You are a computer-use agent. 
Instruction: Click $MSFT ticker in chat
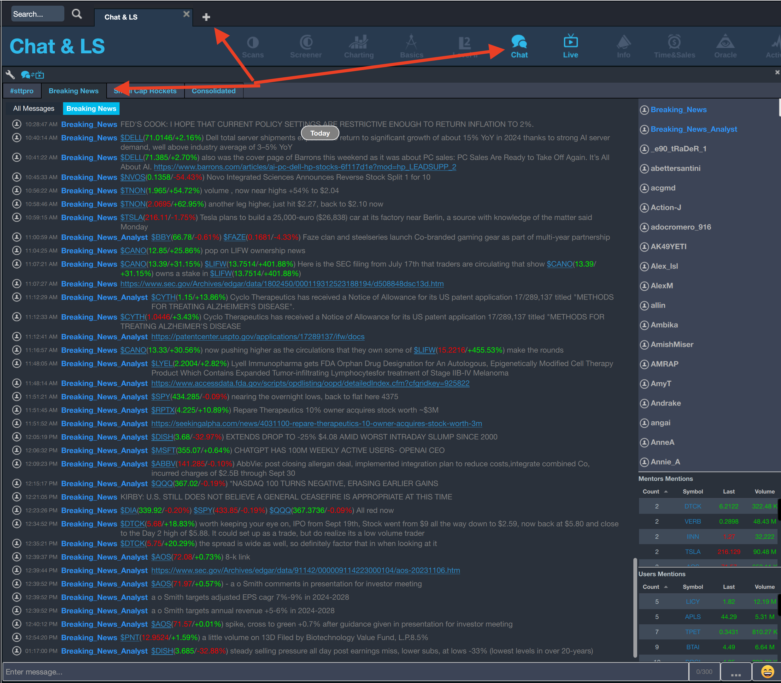163,450
